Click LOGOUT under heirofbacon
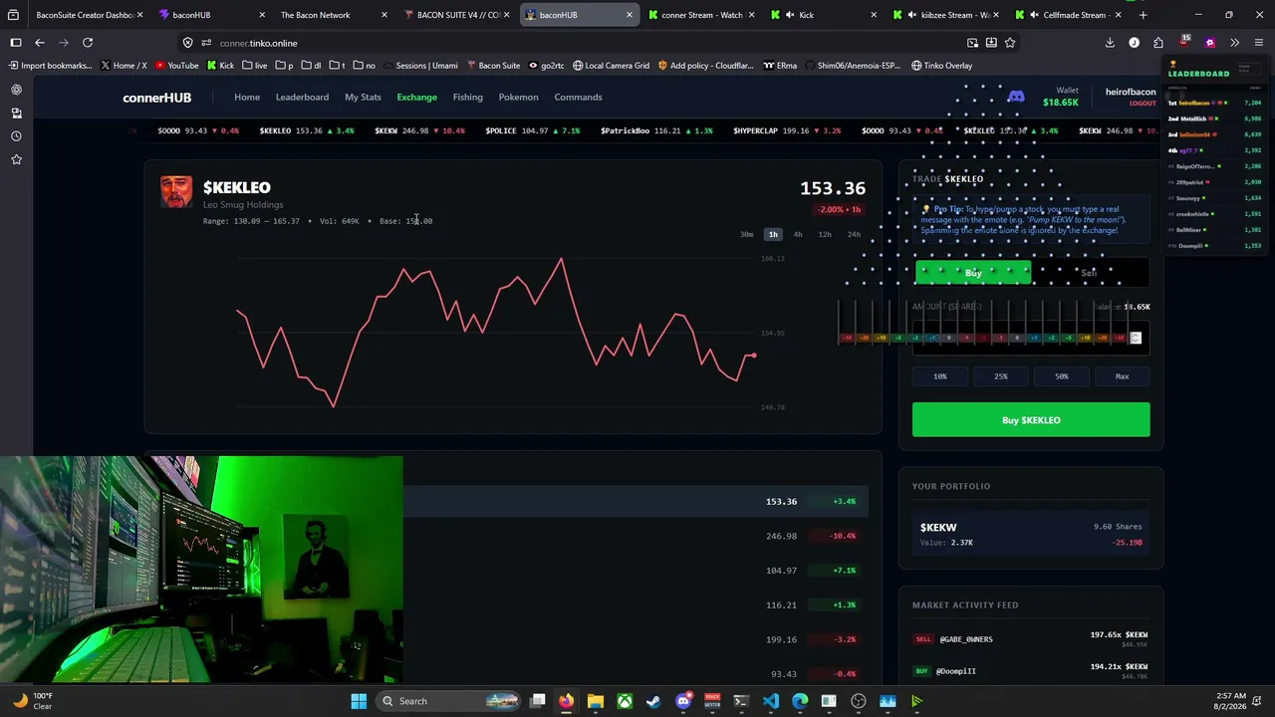This screenshot has height=717, width=1275. (1143, 104)
